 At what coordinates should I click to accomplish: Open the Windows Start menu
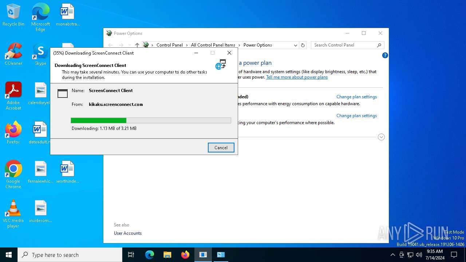coord(9,255)
